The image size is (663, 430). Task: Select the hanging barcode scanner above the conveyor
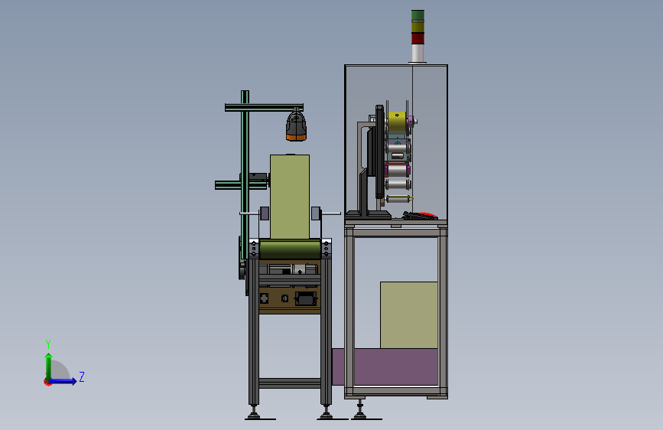296,125
